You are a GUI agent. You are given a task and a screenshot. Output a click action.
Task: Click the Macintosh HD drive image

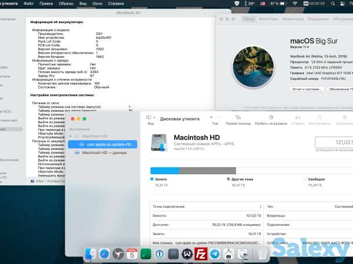point(159,142)
